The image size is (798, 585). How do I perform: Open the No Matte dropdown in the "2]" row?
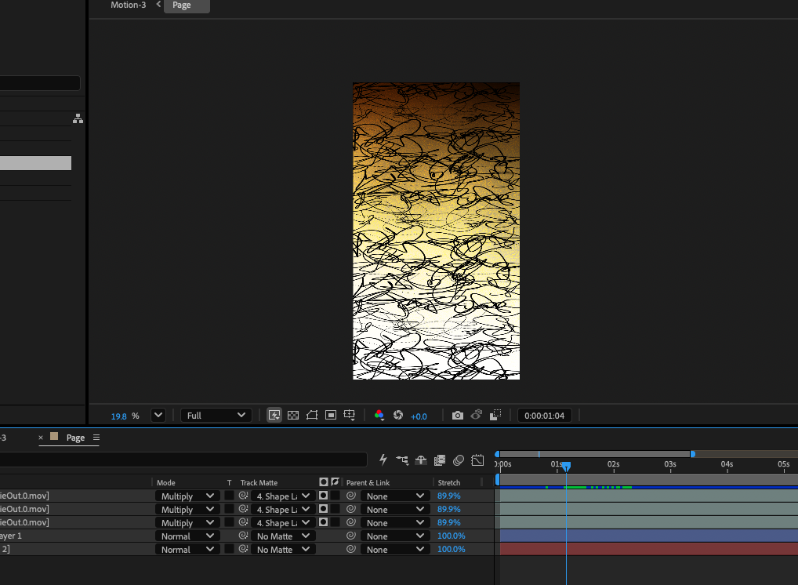(283, 550)
